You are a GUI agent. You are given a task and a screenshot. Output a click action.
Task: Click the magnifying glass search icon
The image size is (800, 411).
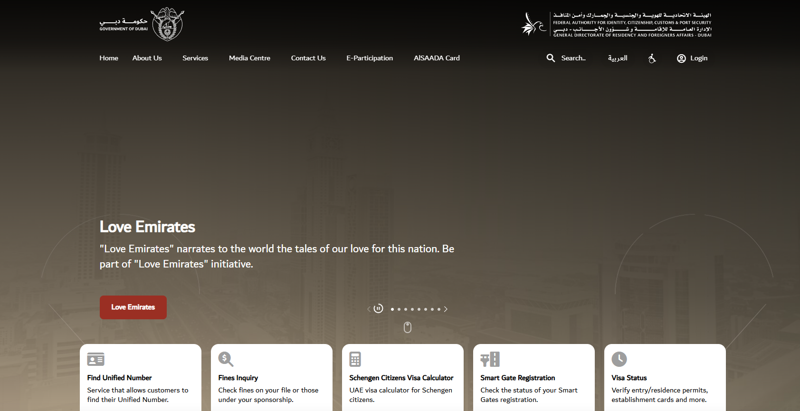(551, 58)
